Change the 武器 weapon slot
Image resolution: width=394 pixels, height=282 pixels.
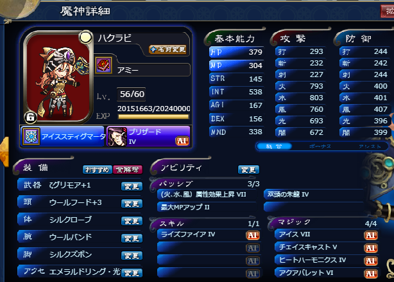pyautogui.click(x=132, y=186)
